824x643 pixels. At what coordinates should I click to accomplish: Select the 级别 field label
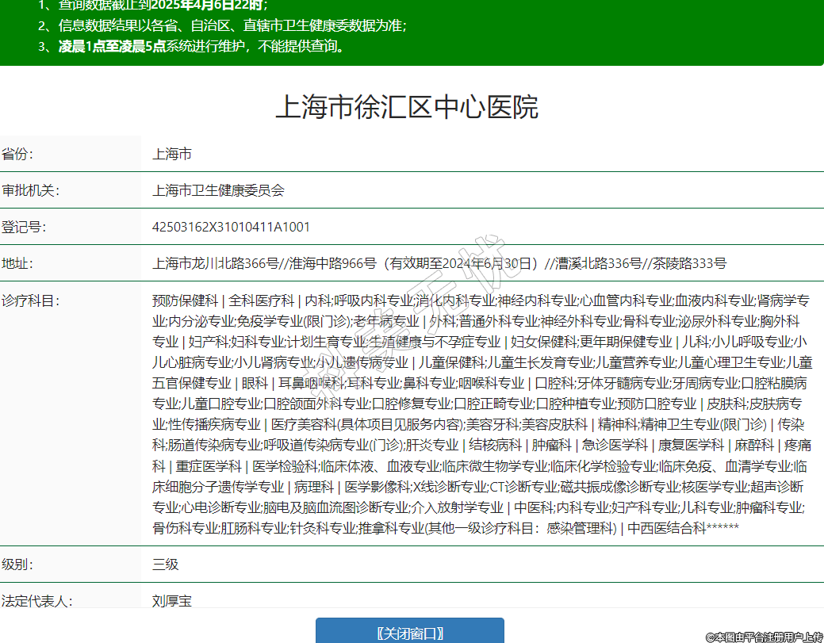pyautogui.click(x=17, y=565)
